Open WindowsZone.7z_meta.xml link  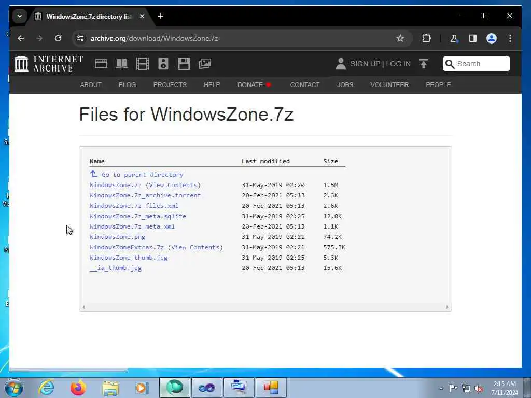point(132,226)
